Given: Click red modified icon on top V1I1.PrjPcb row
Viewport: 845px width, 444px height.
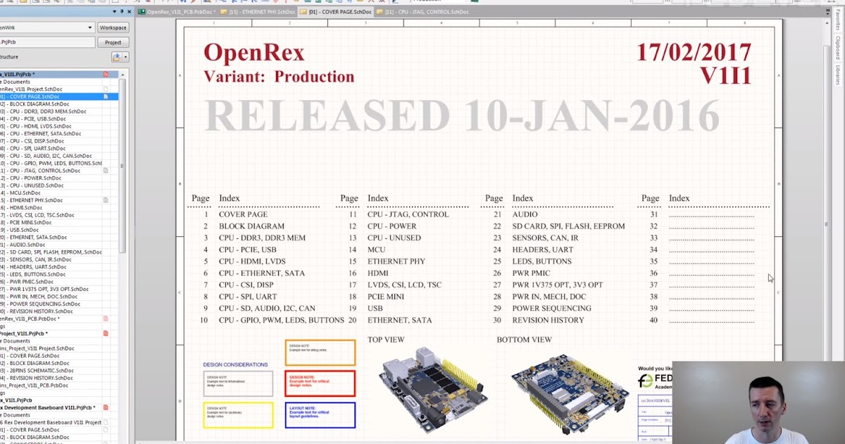Looking at the screenshot, I should 106,74.
